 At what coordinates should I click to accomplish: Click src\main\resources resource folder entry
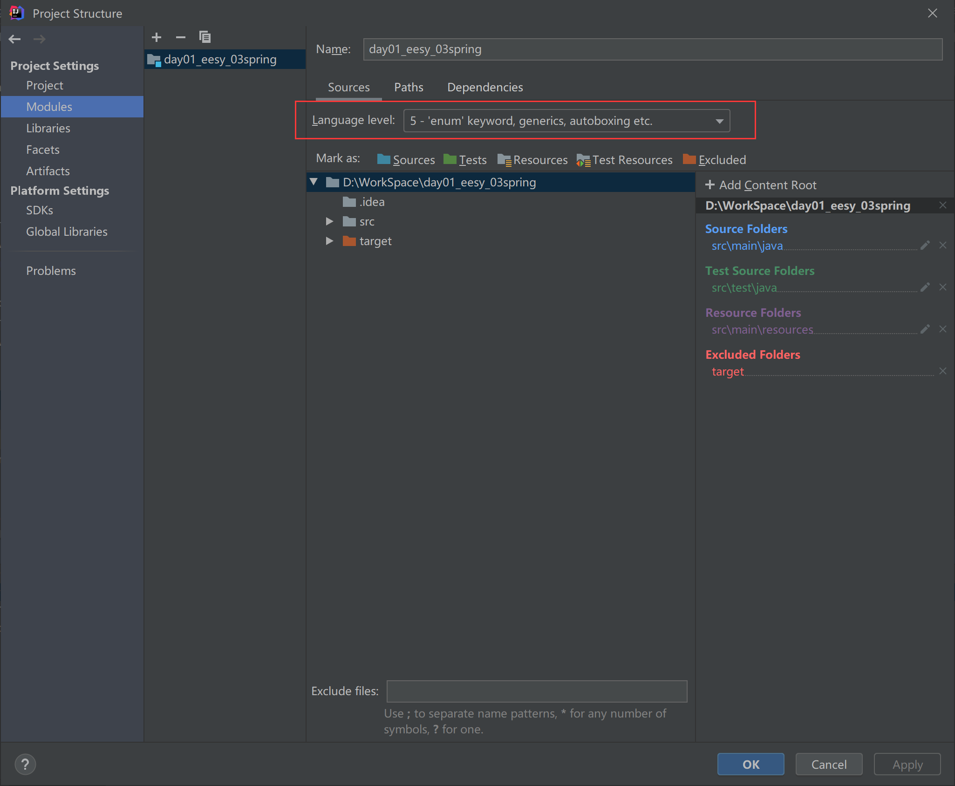[762, 329]
